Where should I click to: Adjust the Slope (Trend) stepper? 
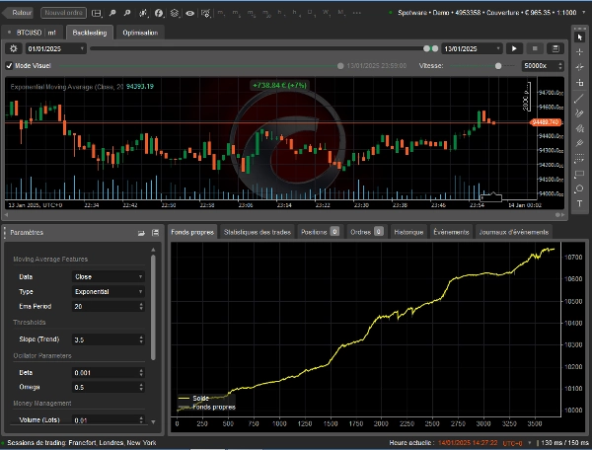tap(141, 339)
